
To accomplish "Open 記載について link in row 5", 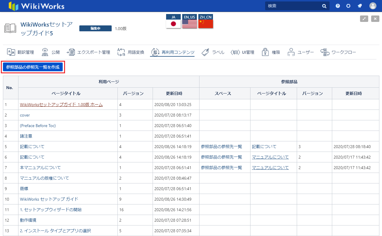I will click(x=32, y=147).
